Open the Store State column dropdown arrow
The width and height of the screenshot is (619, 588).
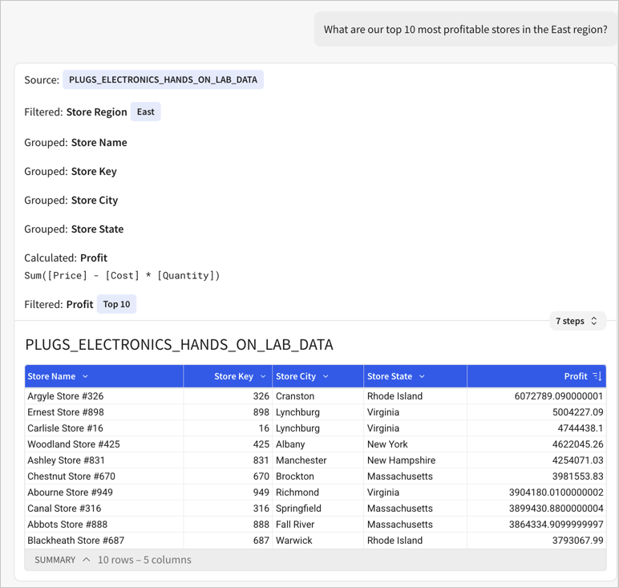(422, 376)
